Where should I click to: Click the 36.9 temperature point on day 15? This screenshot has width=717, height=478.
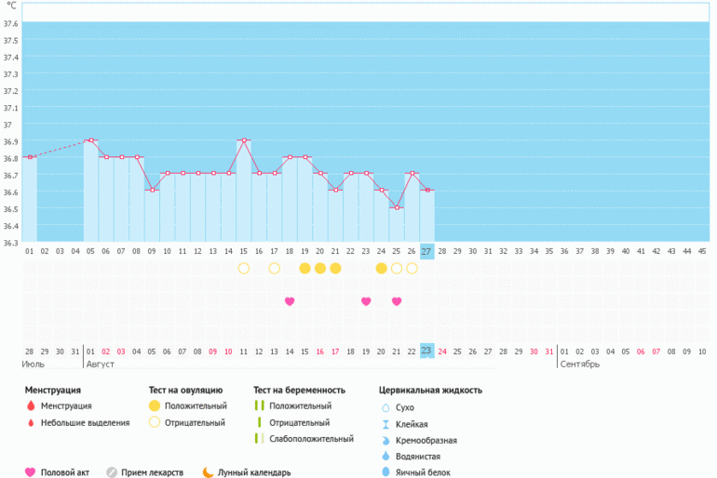[x=244, y=140]
